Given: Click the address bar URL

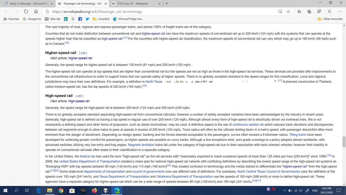Looking at the screenshot, I should click(97, 11).
